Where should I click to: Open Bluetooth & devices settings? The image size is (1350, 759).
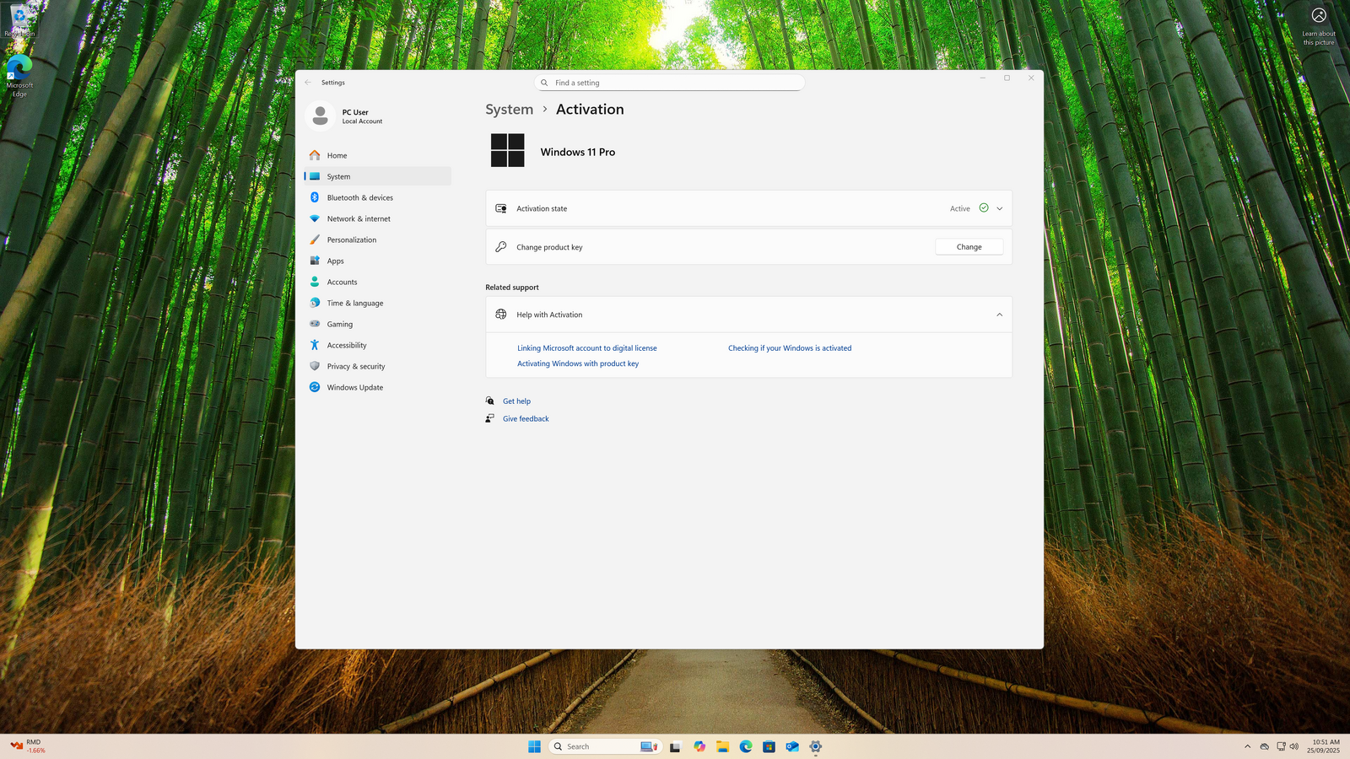[359, 197]
